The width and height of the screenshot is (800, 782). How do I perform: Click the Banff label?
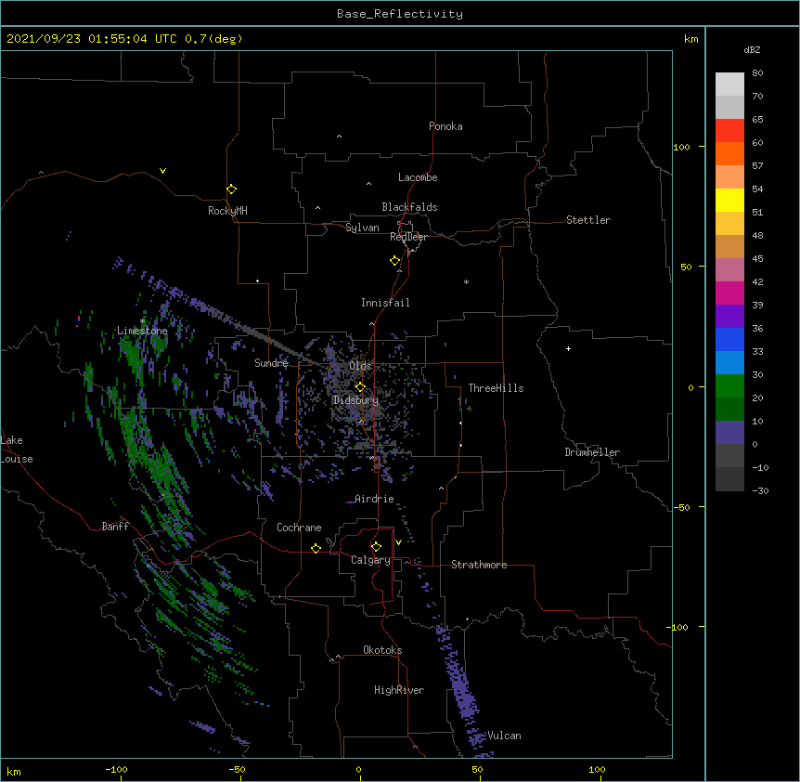click(115, 527)
